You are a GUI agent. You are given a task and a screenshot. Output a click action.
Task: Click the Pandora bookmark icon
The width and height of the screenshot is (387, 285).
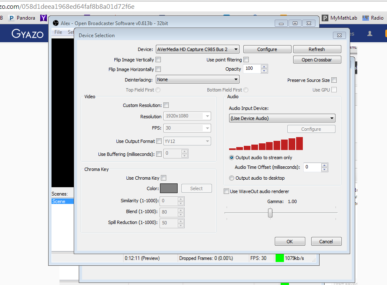pos(11,18)
